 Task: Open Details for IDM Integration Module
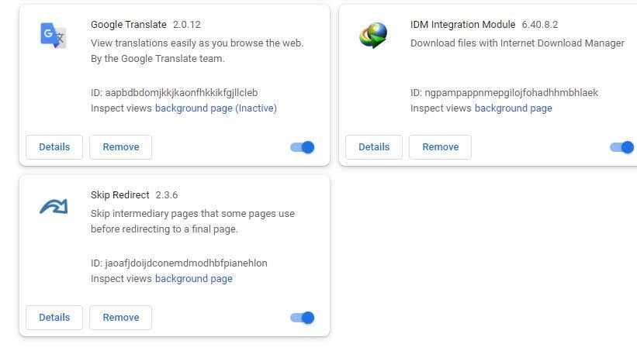pos(374,147)
